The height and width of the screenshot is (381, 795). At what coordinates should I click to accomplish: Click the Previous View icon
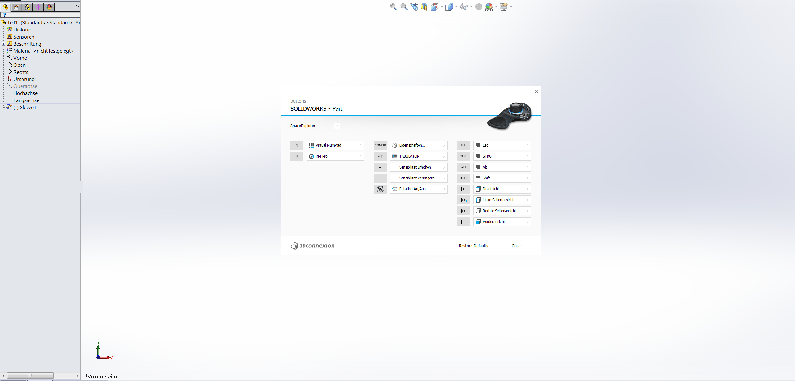coord(414,7)
